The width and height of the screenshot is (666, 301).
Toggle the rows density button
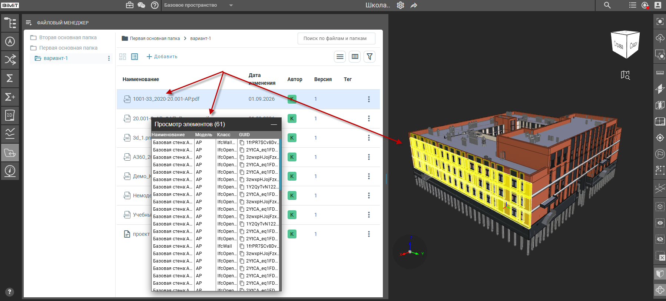click(x=340, y=57)
